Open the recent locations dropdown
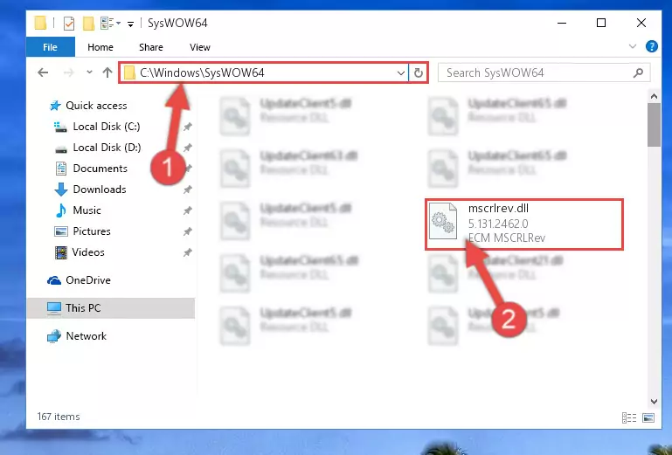Screen dimensions: 672x455 (x=89, y=72)
